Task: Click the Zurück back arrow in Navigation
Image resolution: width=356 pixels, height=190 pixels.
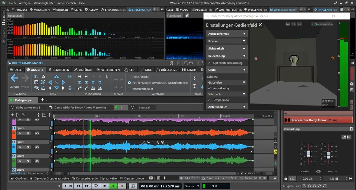Action: point(14,78)
